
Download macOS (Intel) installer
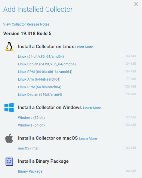point(29,148)
